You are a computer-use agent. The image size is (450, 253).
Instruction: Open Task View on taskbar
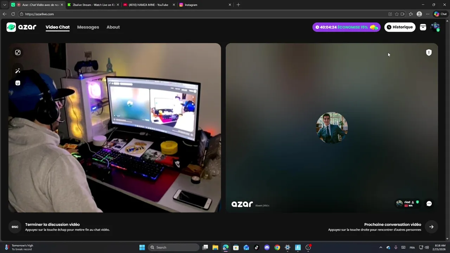[x=205, y=247]
